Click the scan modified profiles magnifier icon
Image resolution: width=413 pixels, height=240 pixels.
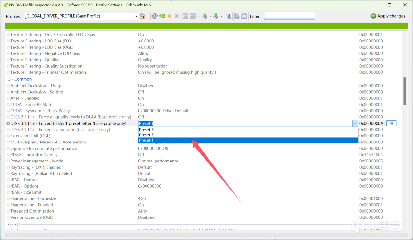click(x=236, y=16)
